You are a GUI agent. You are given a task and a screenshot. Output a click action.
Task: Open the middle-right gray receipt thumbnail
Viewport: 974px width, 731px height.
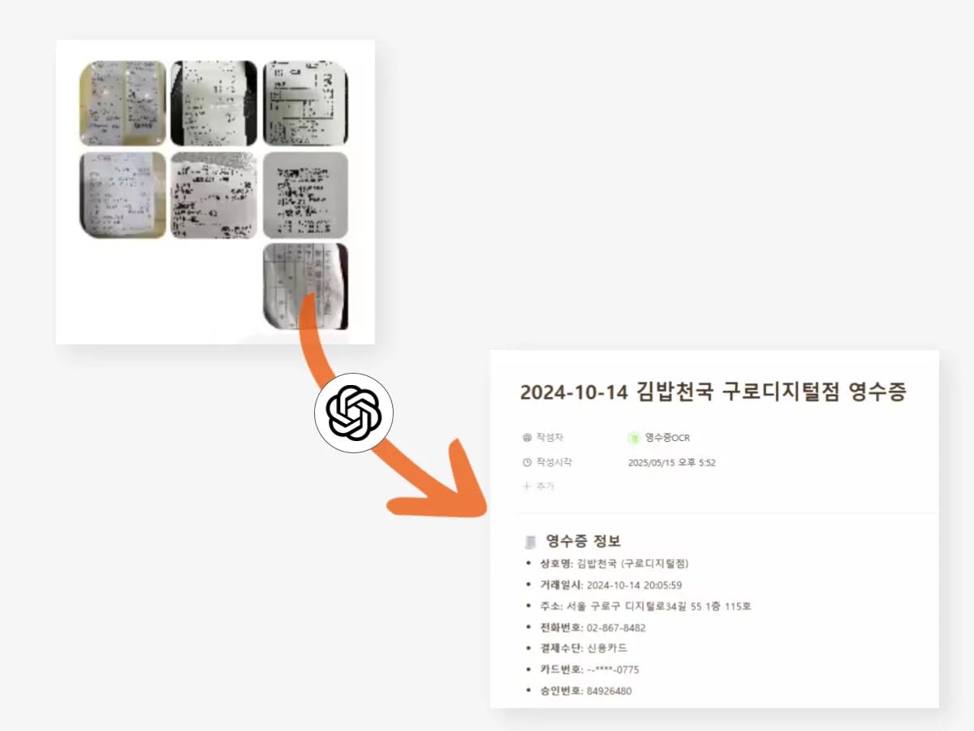pyautogui.click(x=306, y=195)
